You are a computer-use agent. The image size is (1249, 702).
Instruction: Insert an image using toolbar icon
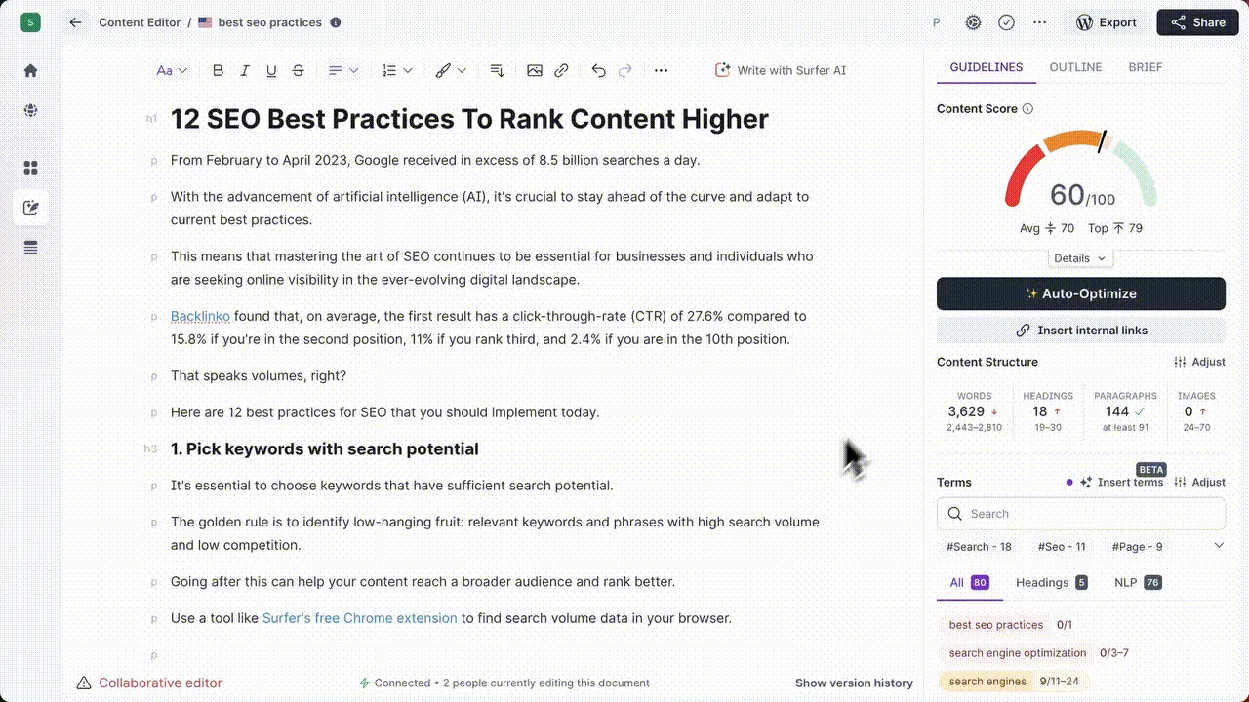tap(535, 70)
